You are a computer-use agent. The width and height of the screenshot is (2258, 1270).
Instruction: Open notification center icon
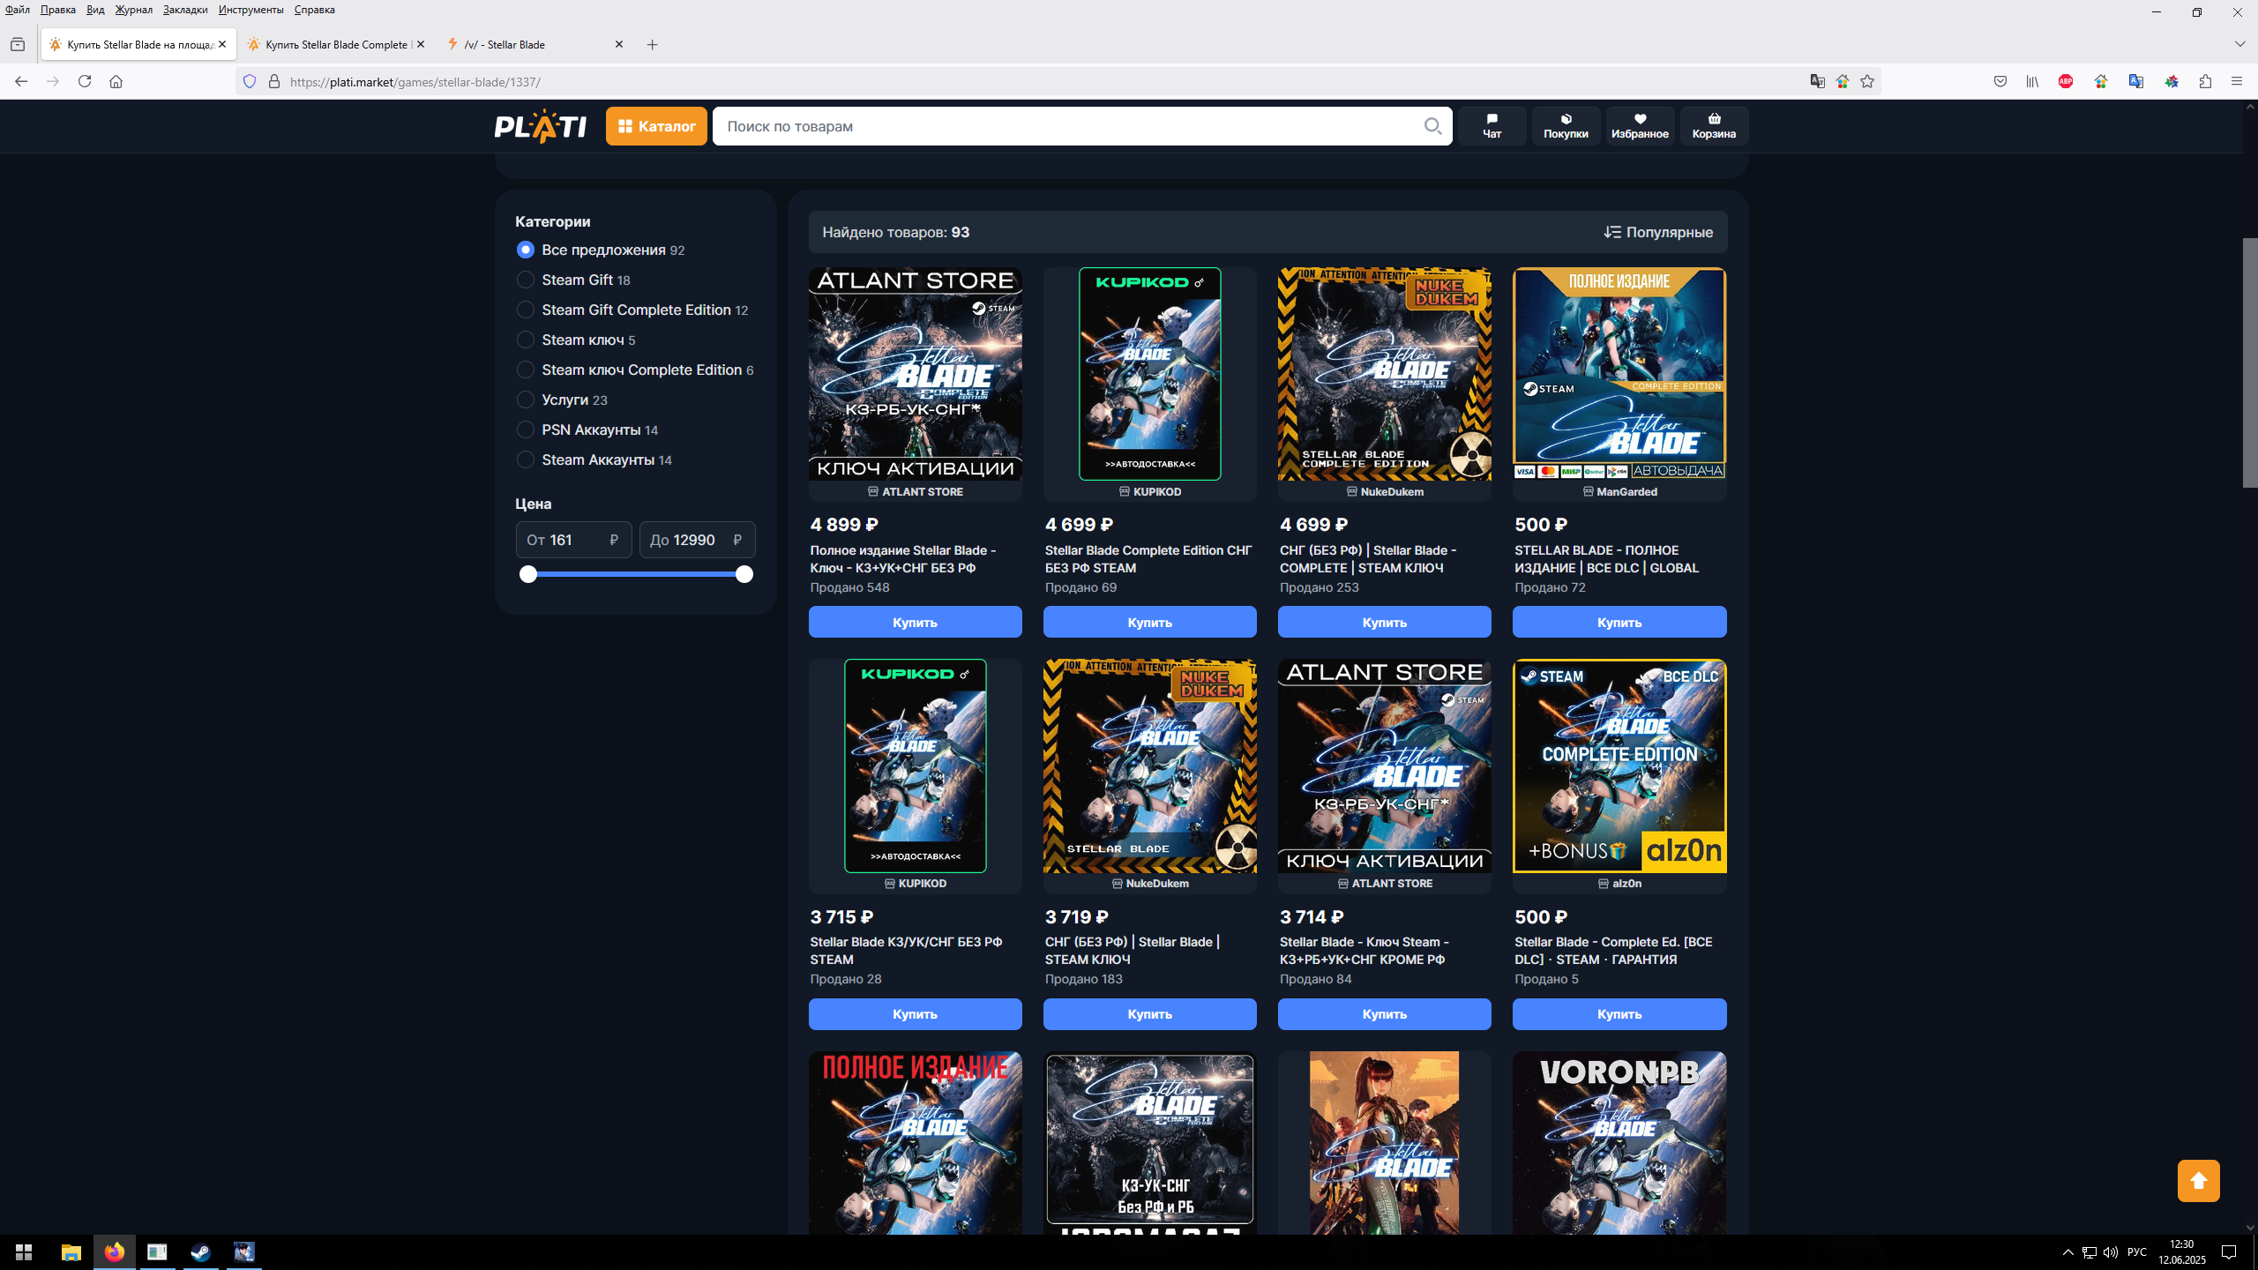pyautogui.click(x=2229, y=1252)
